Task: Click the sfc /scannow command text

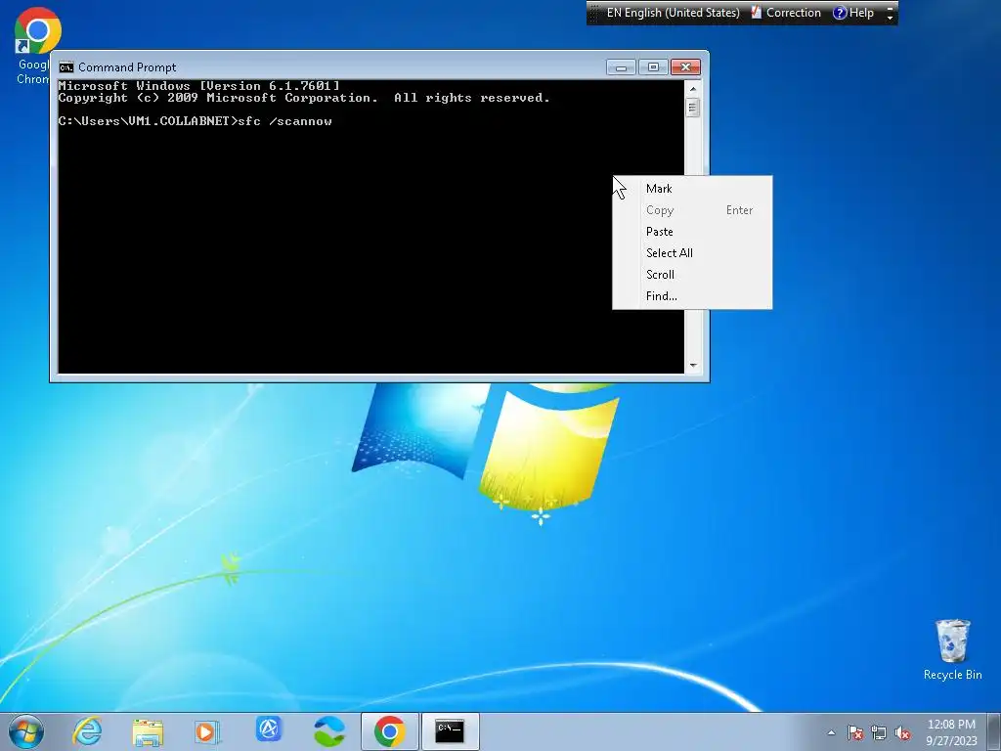Action: [284, 121]
